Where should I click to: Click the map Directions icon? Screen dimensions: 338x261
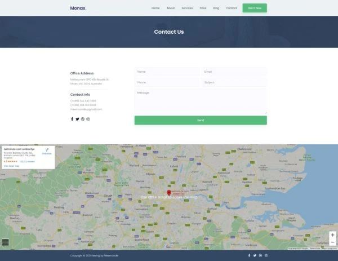pyautogui.click(x=47, y=151)
